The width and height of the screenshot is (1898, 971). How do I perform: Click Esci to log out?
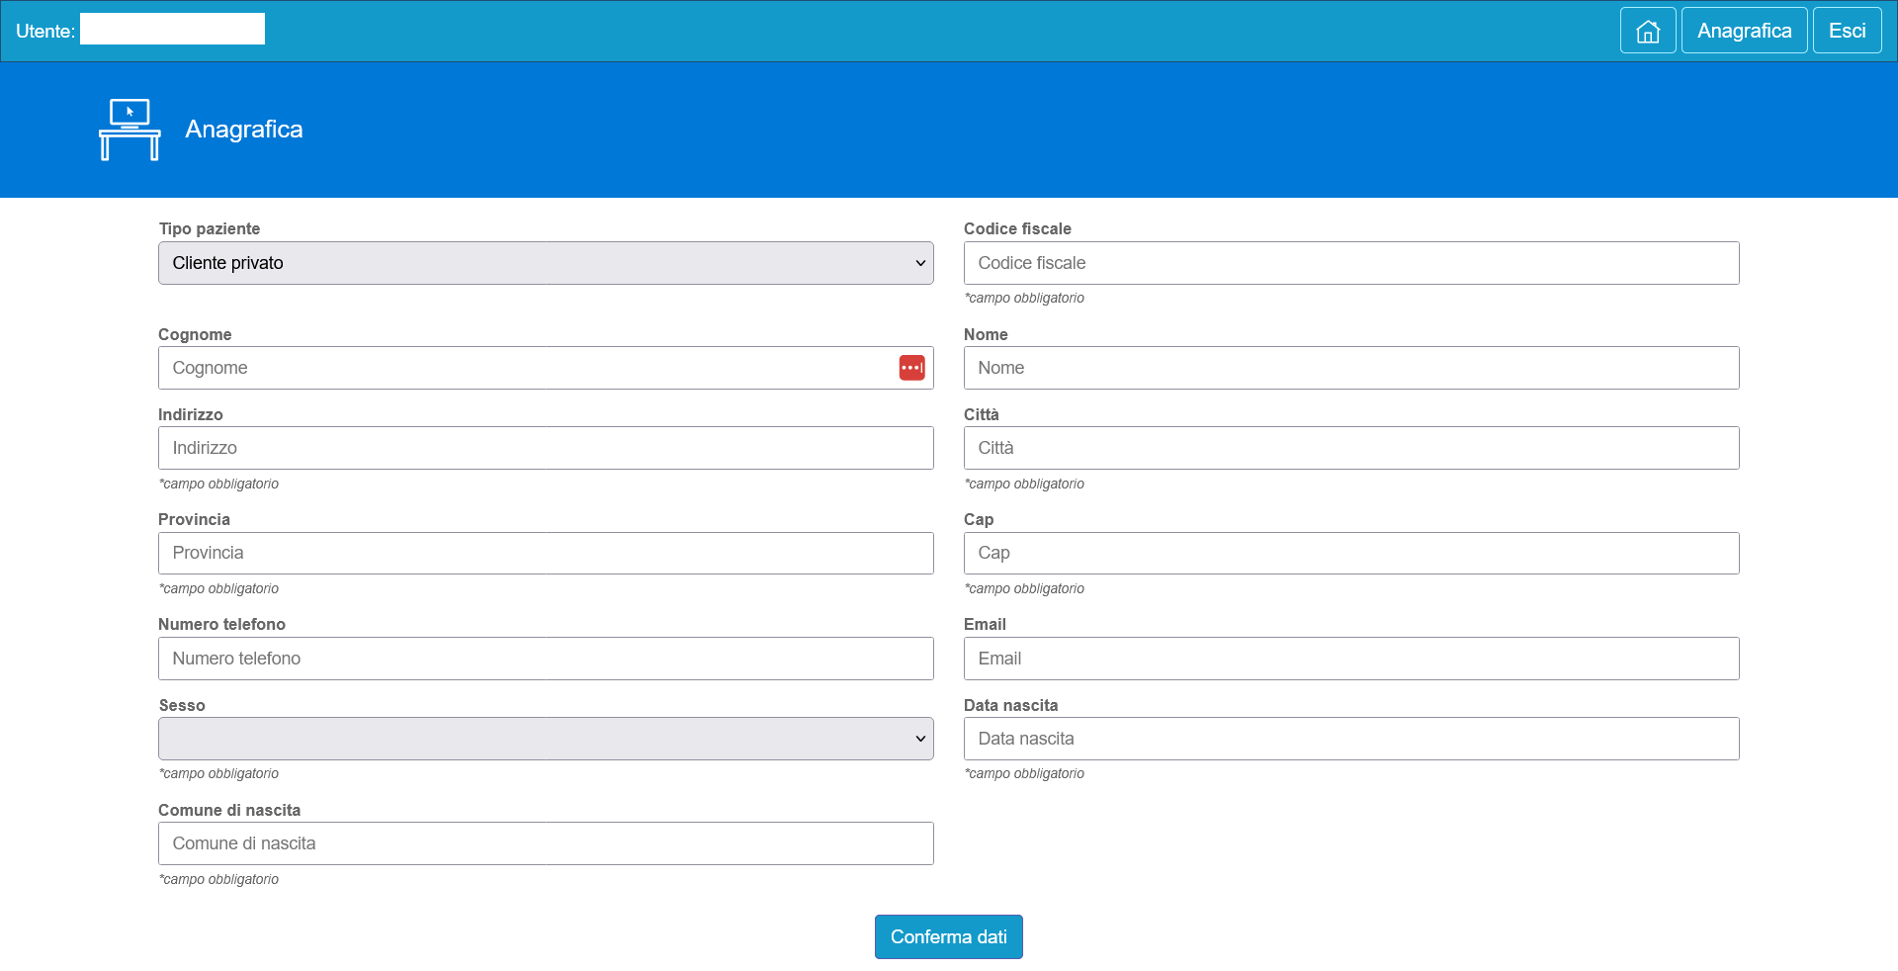click(1847, 31)
